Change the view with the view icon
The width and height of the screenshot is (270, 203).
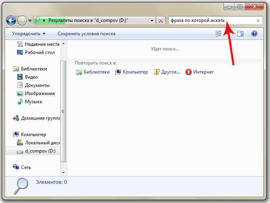(x=218, y=34)
